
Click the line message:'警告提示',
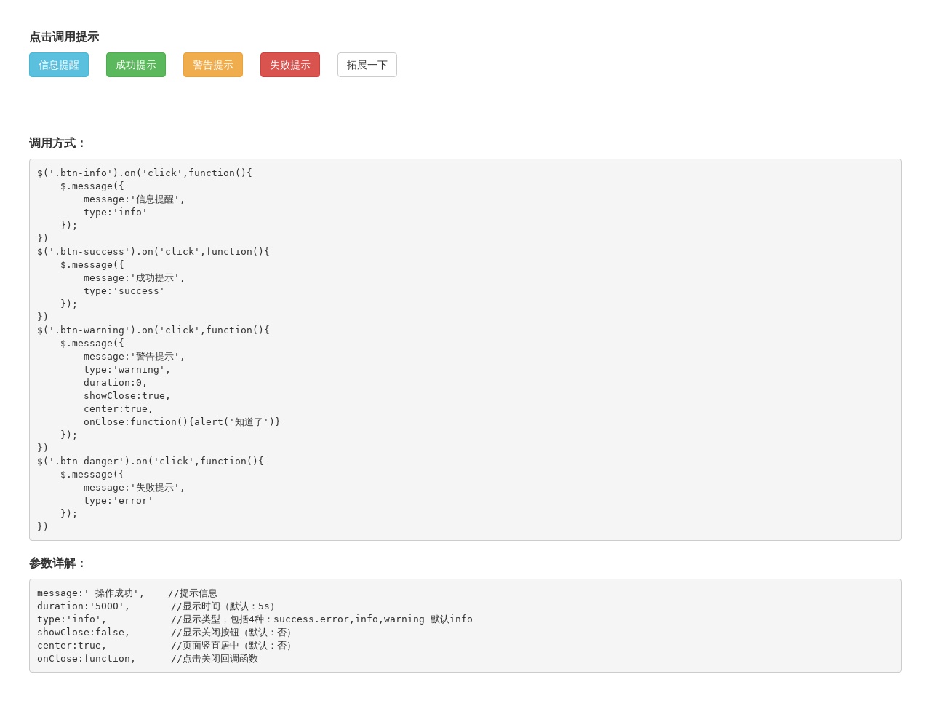(135, 357)
